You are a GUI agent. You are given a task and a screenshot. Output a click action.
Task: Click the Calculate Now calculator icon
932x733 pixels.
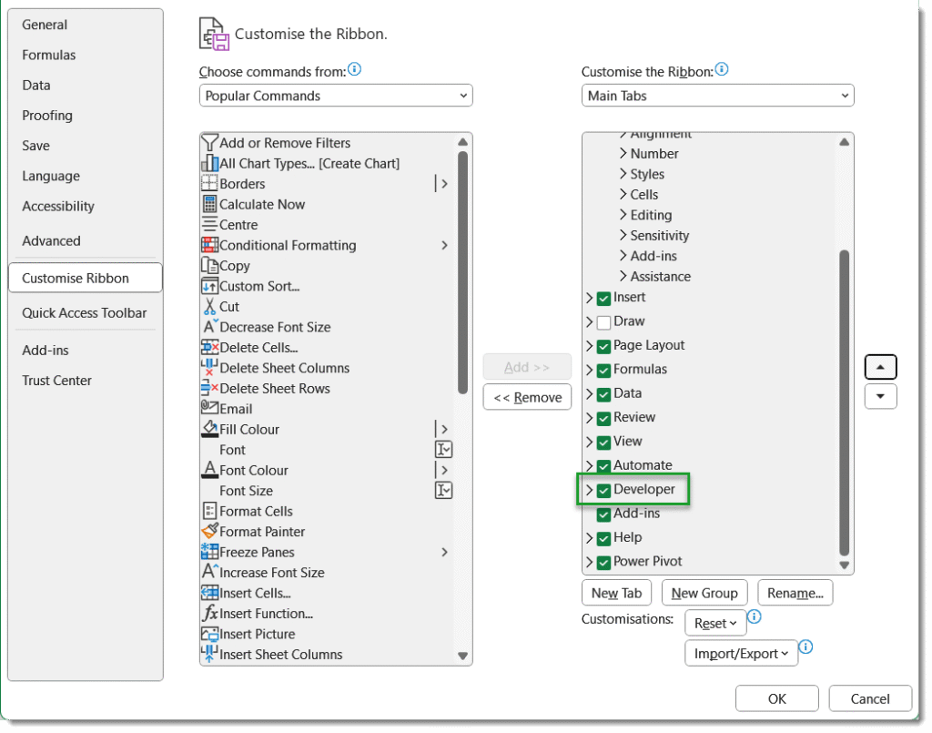click(x=209, y=204)
